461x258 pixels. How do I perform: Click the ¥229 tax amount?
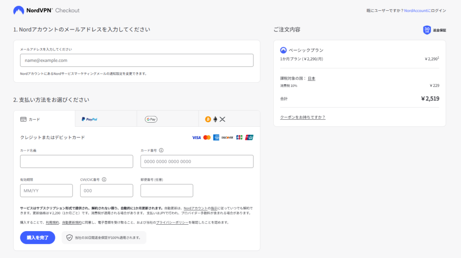pyautogui.click(x=434, y=86)
